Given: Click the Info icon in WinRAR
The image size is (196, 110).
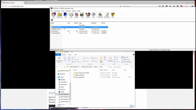Looking at the screenshot, I should pyautogui.click(x=93, y=15).
